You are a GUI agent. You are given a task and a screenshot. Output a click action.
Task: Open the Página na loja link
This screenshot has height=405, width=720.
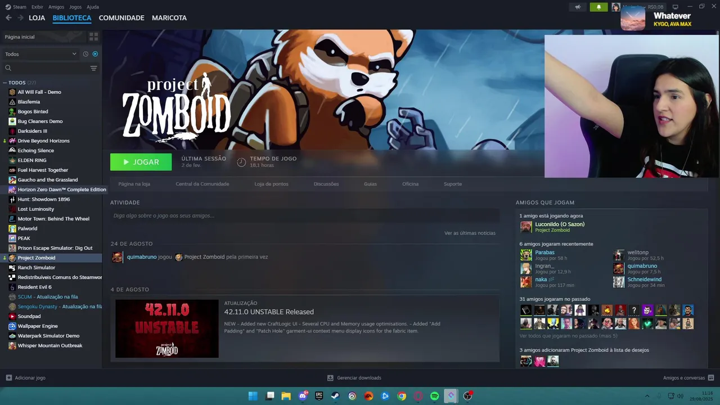point(134,184)
